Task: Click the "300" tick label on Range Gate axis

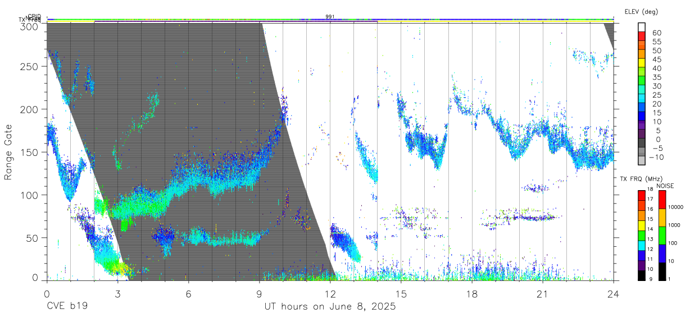Action: 29,26
